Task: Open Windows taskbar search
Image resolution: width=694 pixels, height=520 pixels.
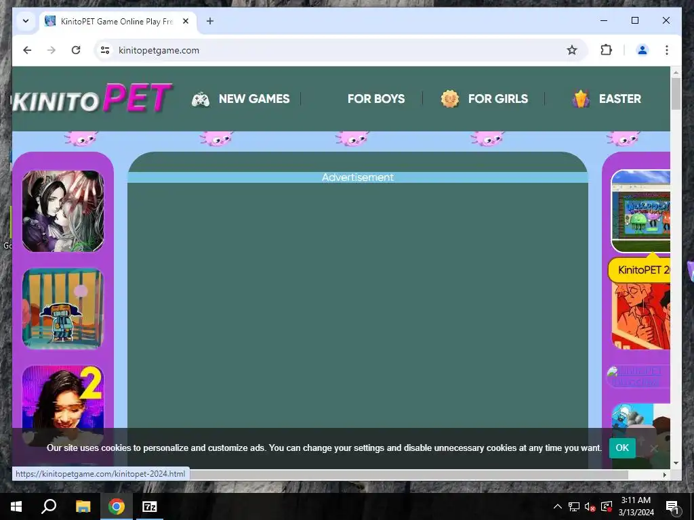Action: pos(49,506)
